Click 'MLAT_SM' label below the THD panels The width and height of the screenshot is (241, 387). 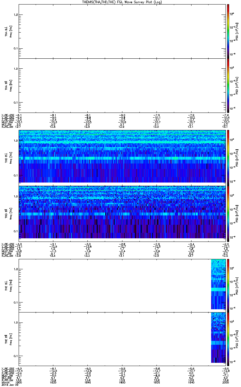[6, 251]
